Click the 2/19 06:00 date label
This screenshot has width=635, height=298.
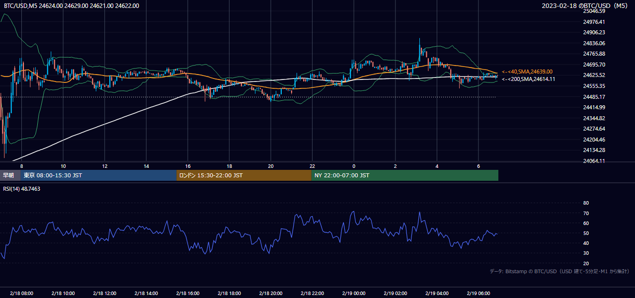(x=478, y=293)
